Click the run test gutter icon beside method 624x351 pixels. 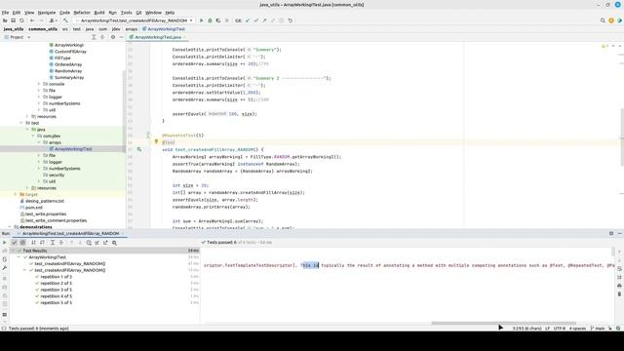tap(139, 149)
